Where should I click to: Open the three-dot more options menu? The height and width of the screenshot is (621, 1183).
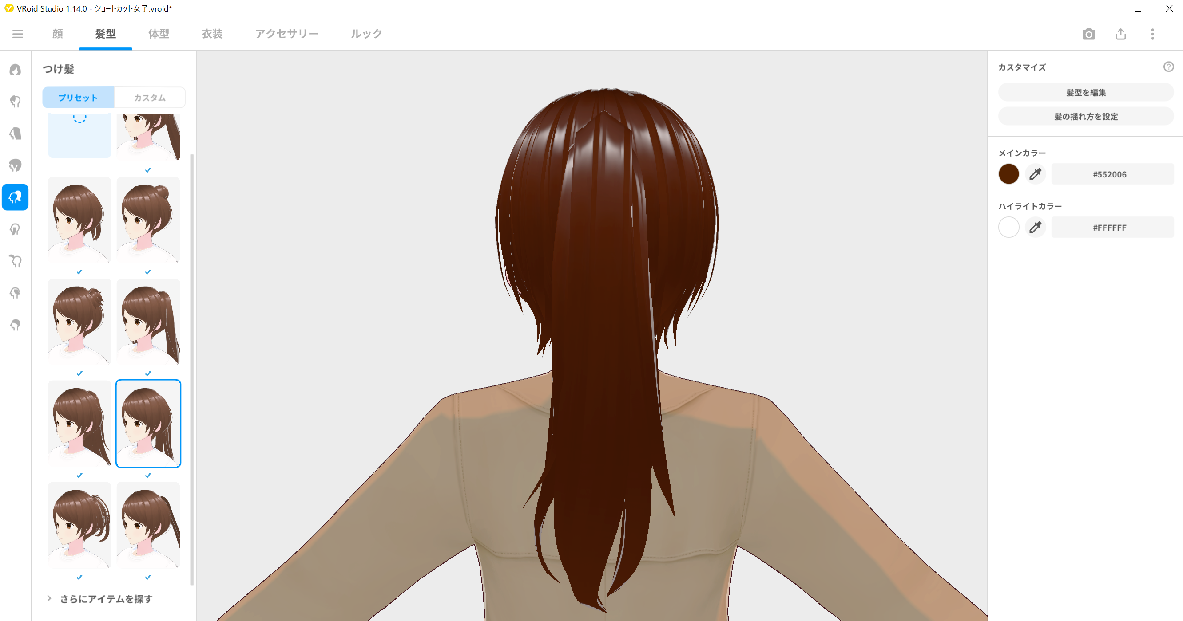click(x=1152, y=34)
